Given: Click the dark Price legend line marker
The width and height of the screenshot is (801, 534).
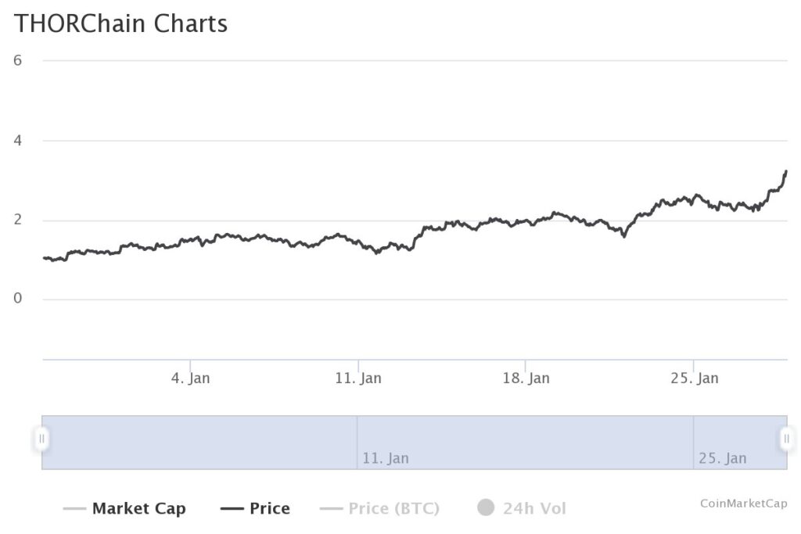Looking at the screenshot, I should [x=232, y=509].
